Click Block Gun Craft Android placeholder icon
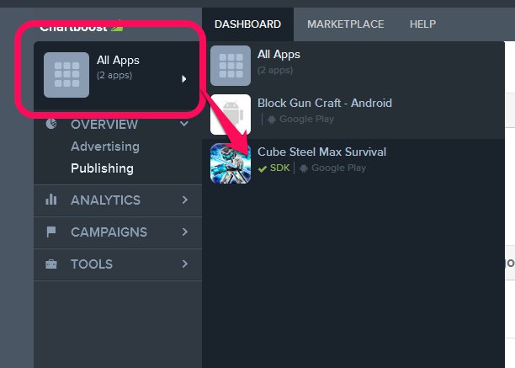The image size is (515, 368). pos(231,115)
